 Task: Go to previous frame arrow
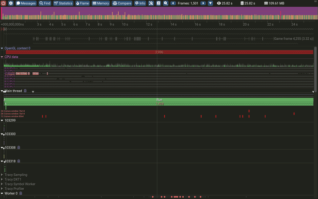[173, 3]
